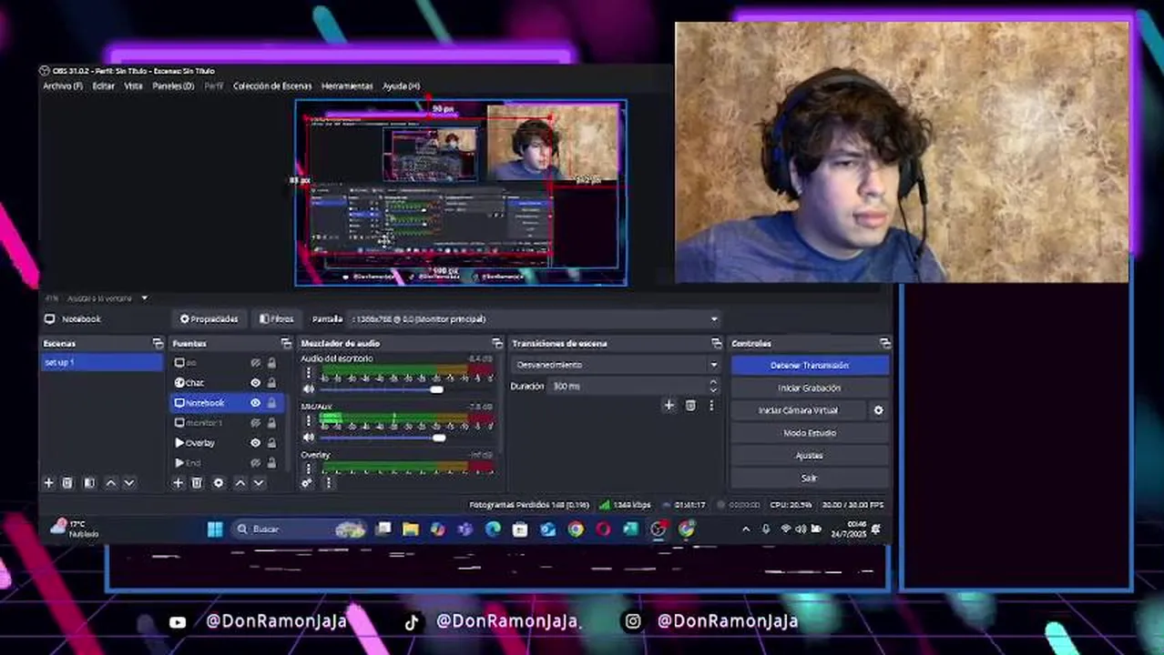The image size is (1164, 655).
Task: Show the monitor 1 source with eye icon
Action: pyautogui.click(x=255, y=423)
